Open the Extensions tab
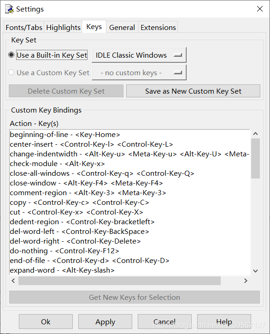The image size is (270, 334). [158, 27]
